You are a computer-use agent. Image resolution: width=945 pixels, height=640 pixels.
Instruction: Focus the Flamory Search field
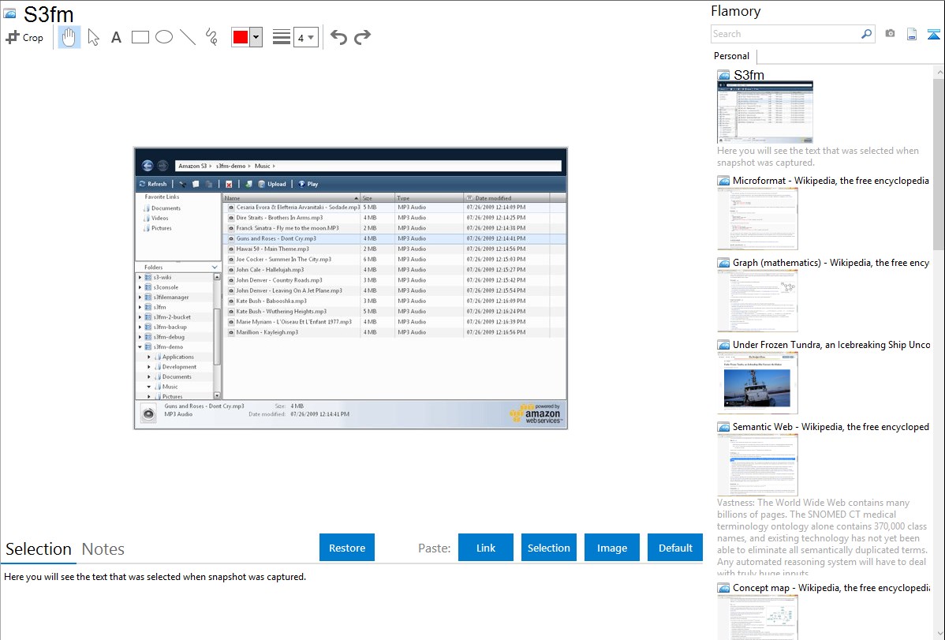786,34
